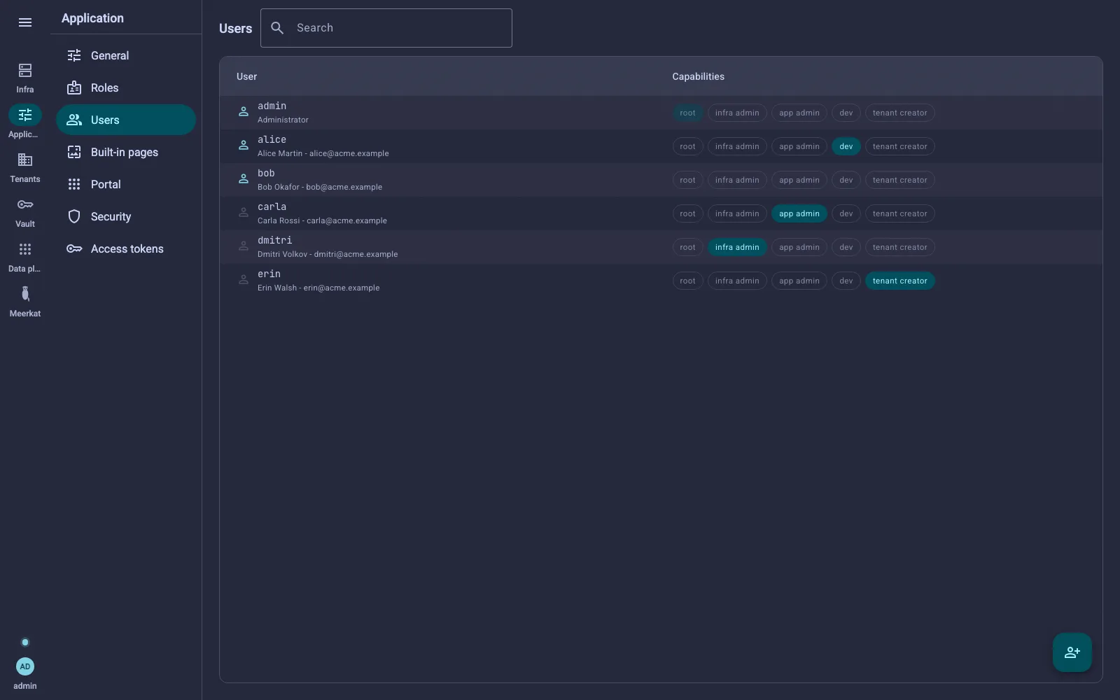Click the Capabilities column header
Viewport: 1120px width, 700px height.
(698, 76)
